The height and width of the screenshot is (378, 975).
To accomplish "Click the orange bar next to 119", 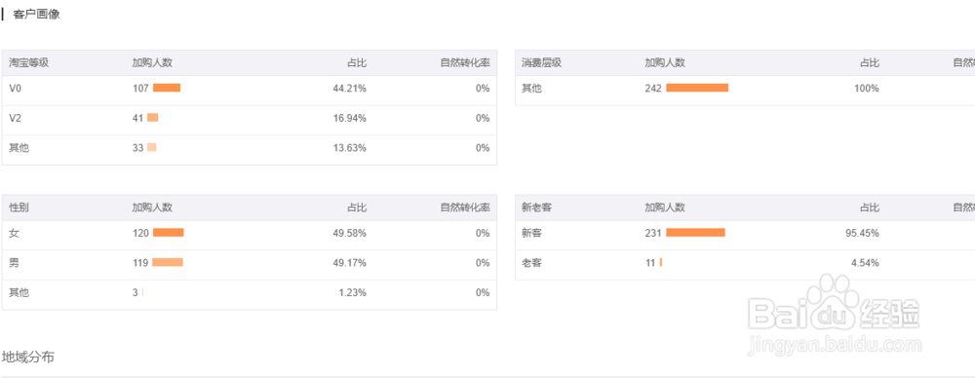I will coord(168,262).
